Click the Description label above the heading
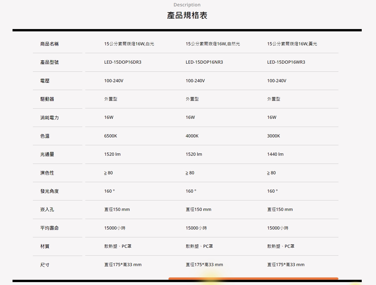 point(187,5)
